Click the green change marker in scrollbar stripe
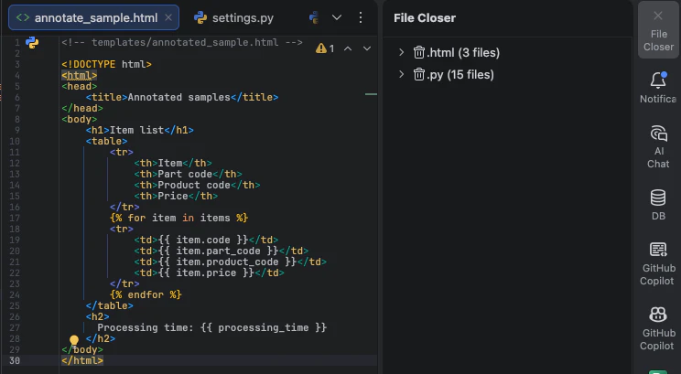681x374 pixels. click(x=371, y=93)
